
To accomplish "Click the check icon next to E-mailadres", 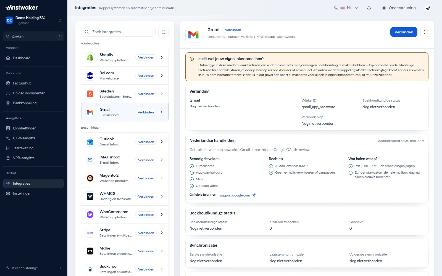I will (192, 166).
